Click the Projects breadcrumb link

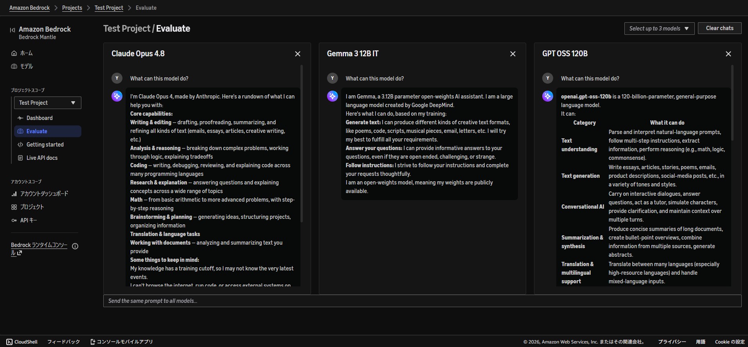[72, 8]
